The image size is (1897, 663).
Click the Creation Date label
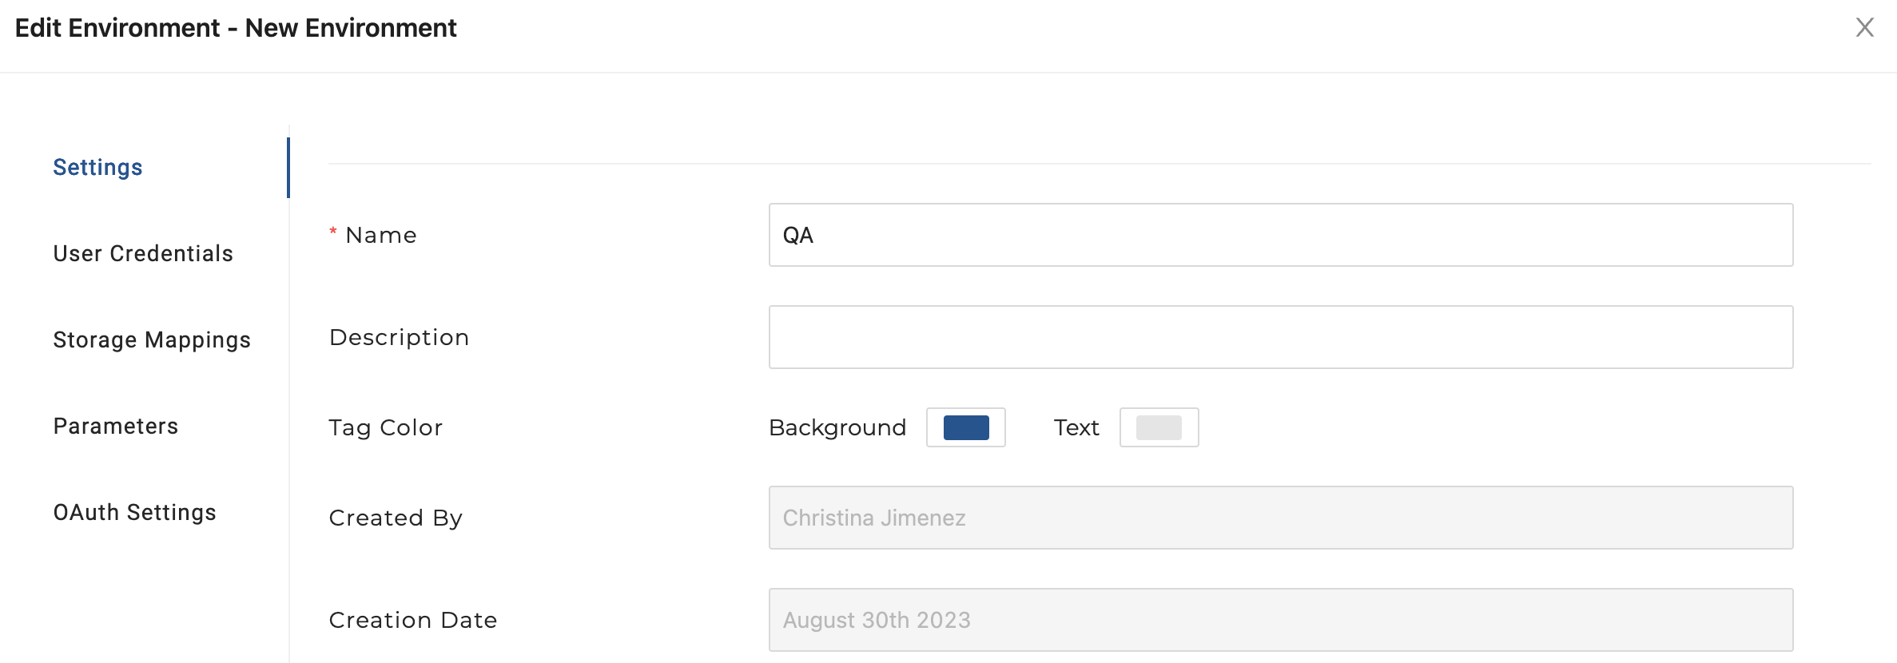(412, 620)
